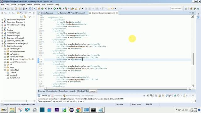This screenshot has width=201, height=113.
Task: Open the Snipping Tool taskbar icon
Action: coord(20,110)
